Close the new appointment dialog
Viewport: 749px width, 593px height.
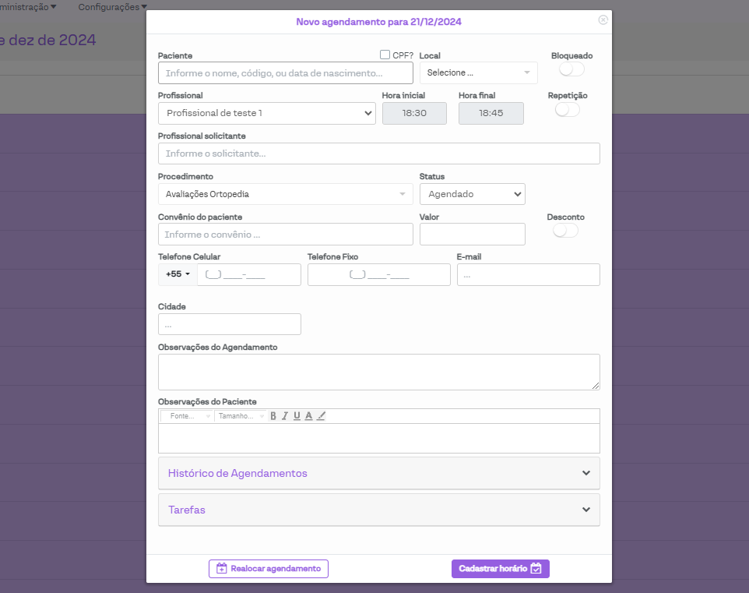[x=603, y=20]
